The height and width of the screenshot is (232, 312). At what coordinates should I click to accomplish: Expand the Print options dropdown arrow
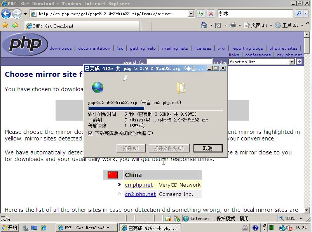(240, 26)
